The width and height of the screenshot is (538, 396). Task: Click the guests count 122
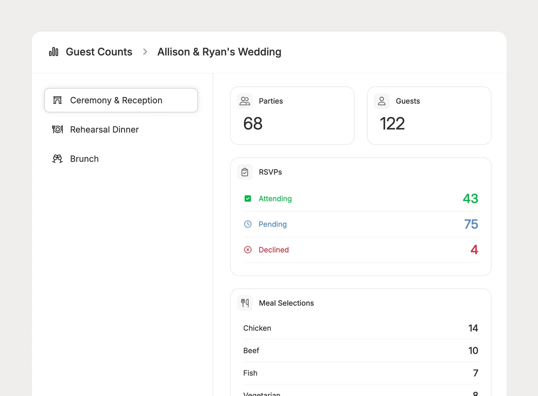point(392,124)
